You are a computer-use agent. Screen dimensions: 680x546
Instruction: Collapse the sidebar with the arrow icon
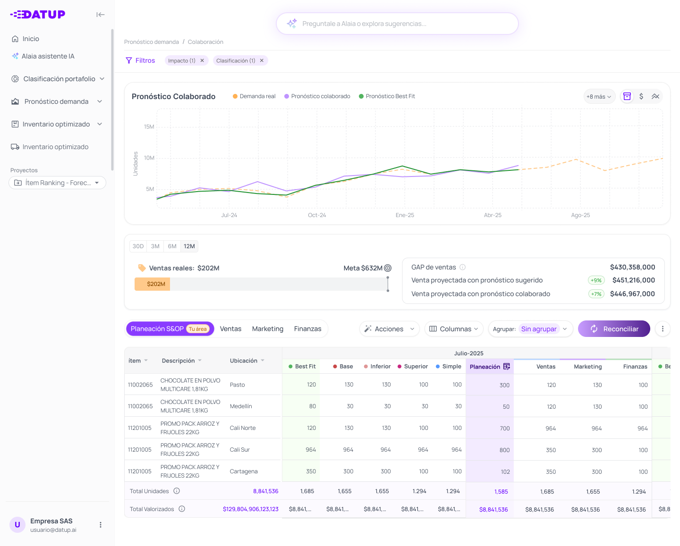click(100, 15)
